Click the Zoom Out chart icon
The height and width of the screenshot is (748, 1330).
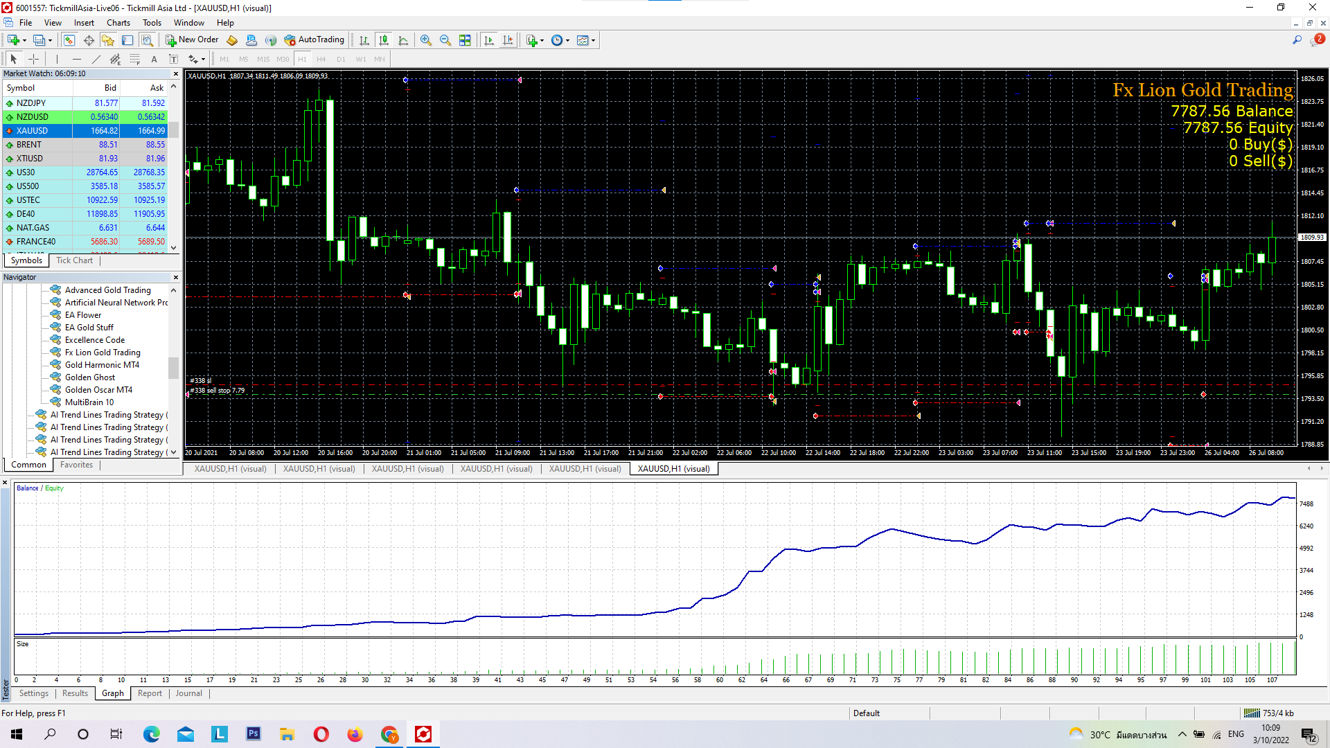(445, 40)
